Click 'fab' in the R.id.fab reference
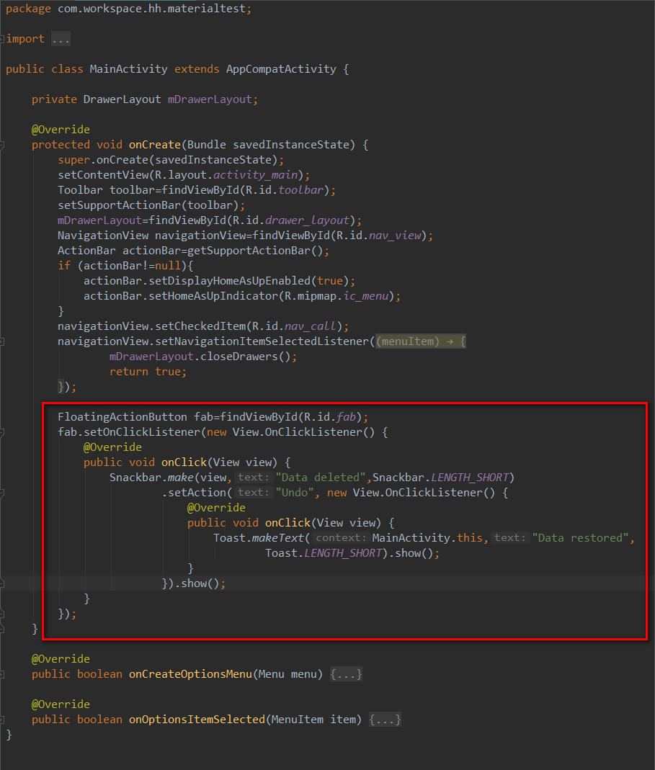The width and height of the screenshot is (655, 770). 346,417
